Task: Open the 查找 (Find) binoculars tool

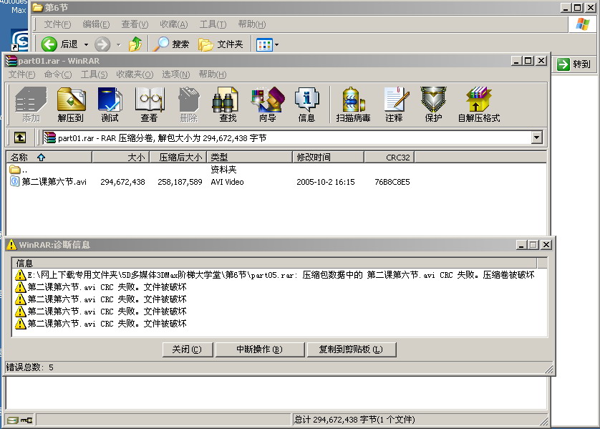Action: tap(228, 104)
